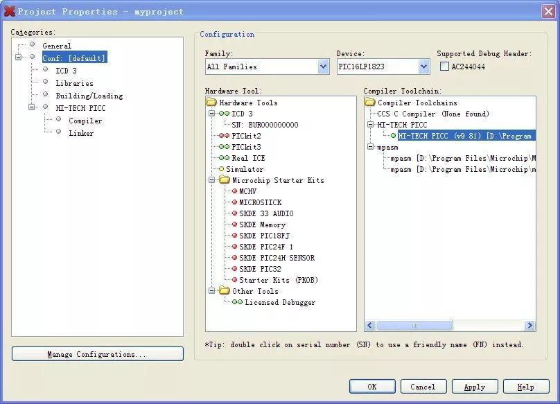Screen dimensions: 560x404
Task: Click the Apply button
Action: click(475, 387)
